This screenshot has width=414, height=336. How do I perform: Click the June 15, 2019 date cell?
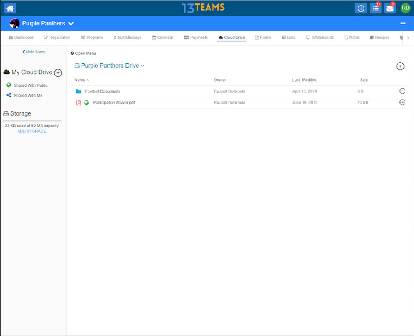tap(305, 103)
